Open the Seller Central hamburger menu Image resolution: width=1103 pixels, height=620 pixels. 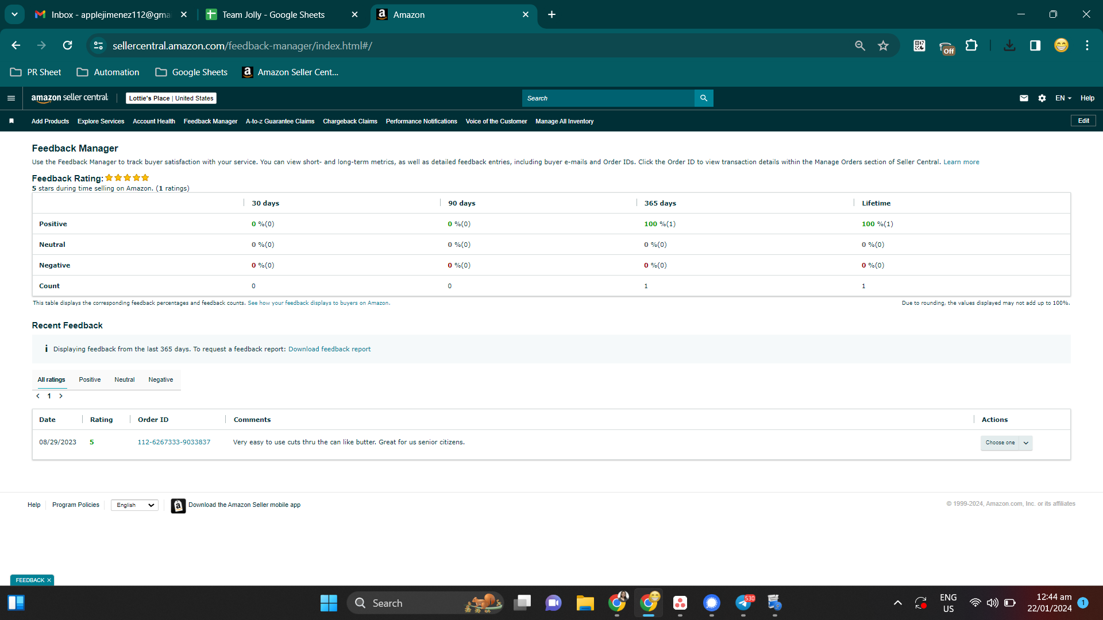coord(11,98)
